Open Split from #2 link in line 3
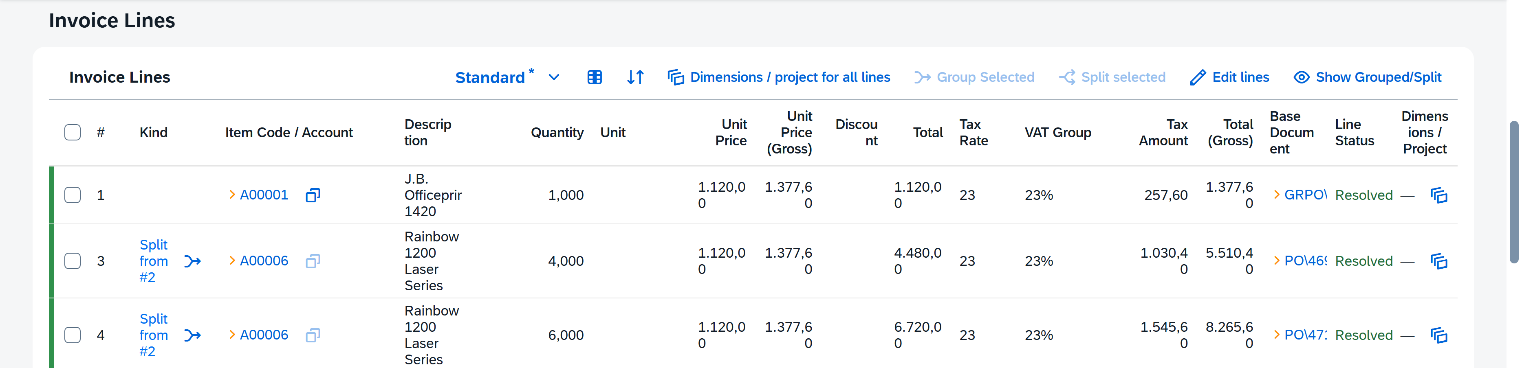 pyautogui.click(x=154, y=261)
